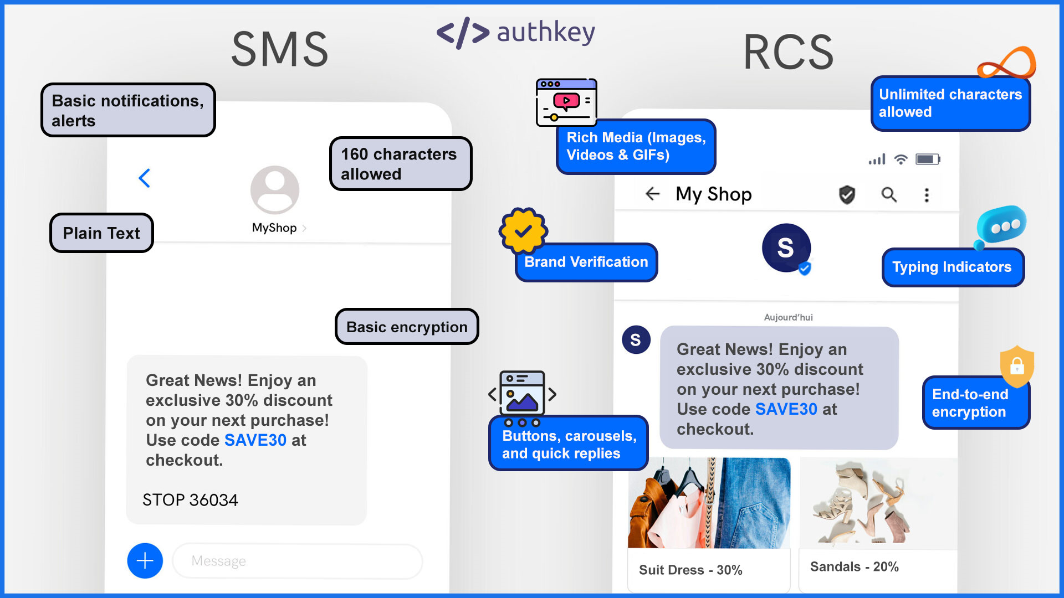Toggle the RCS back navigation arrow
The image size is (1064, 598).
click(x=652, y=193)
